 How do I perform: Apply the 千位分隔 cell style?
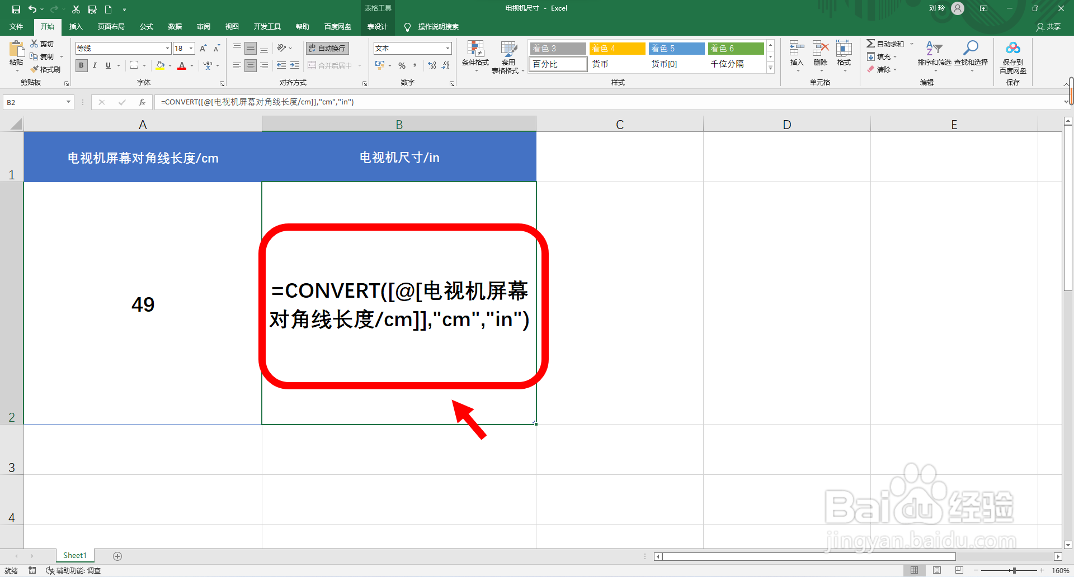pyautogui.click(x=736, y=64)
